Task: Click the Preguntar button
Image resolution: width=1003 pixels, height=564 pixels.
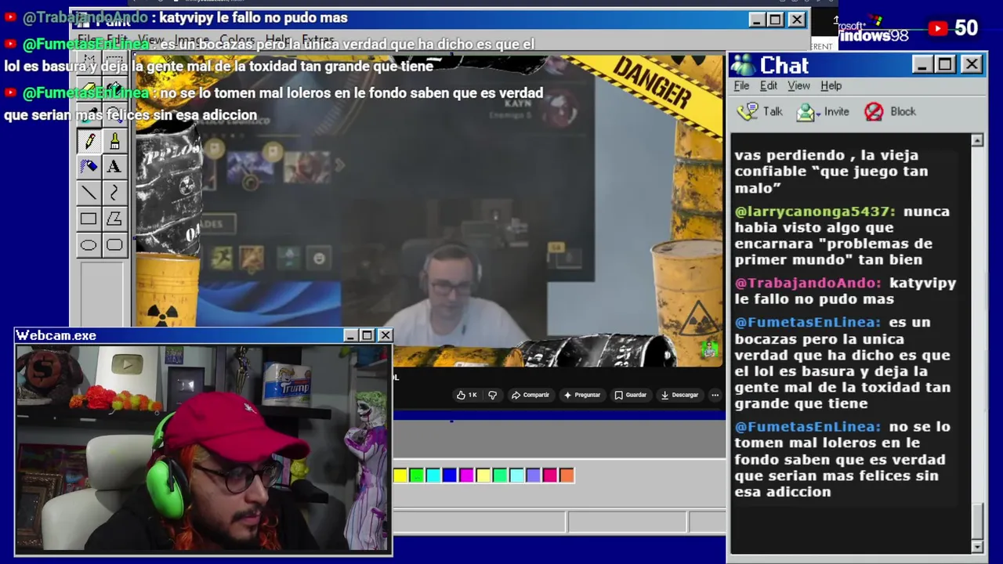Action: pos(581,395)
